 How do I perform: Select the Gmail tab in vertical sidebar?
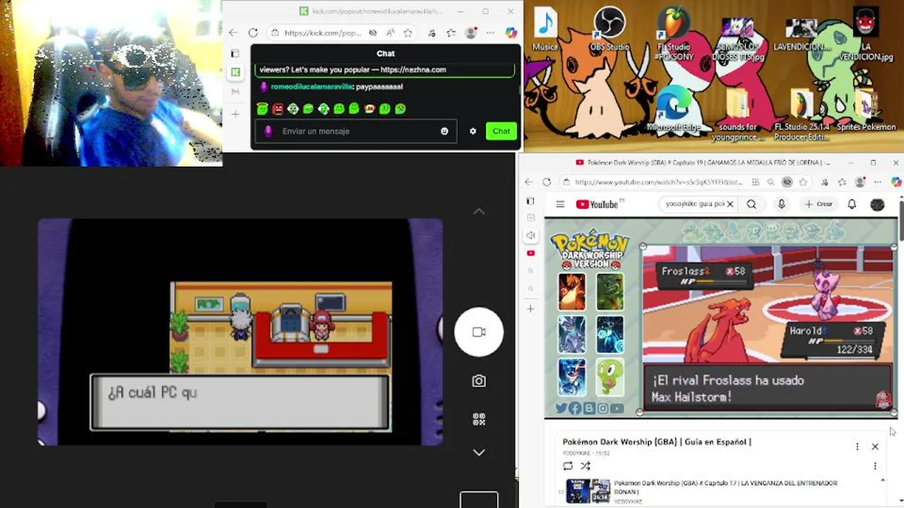pos(235,92)
